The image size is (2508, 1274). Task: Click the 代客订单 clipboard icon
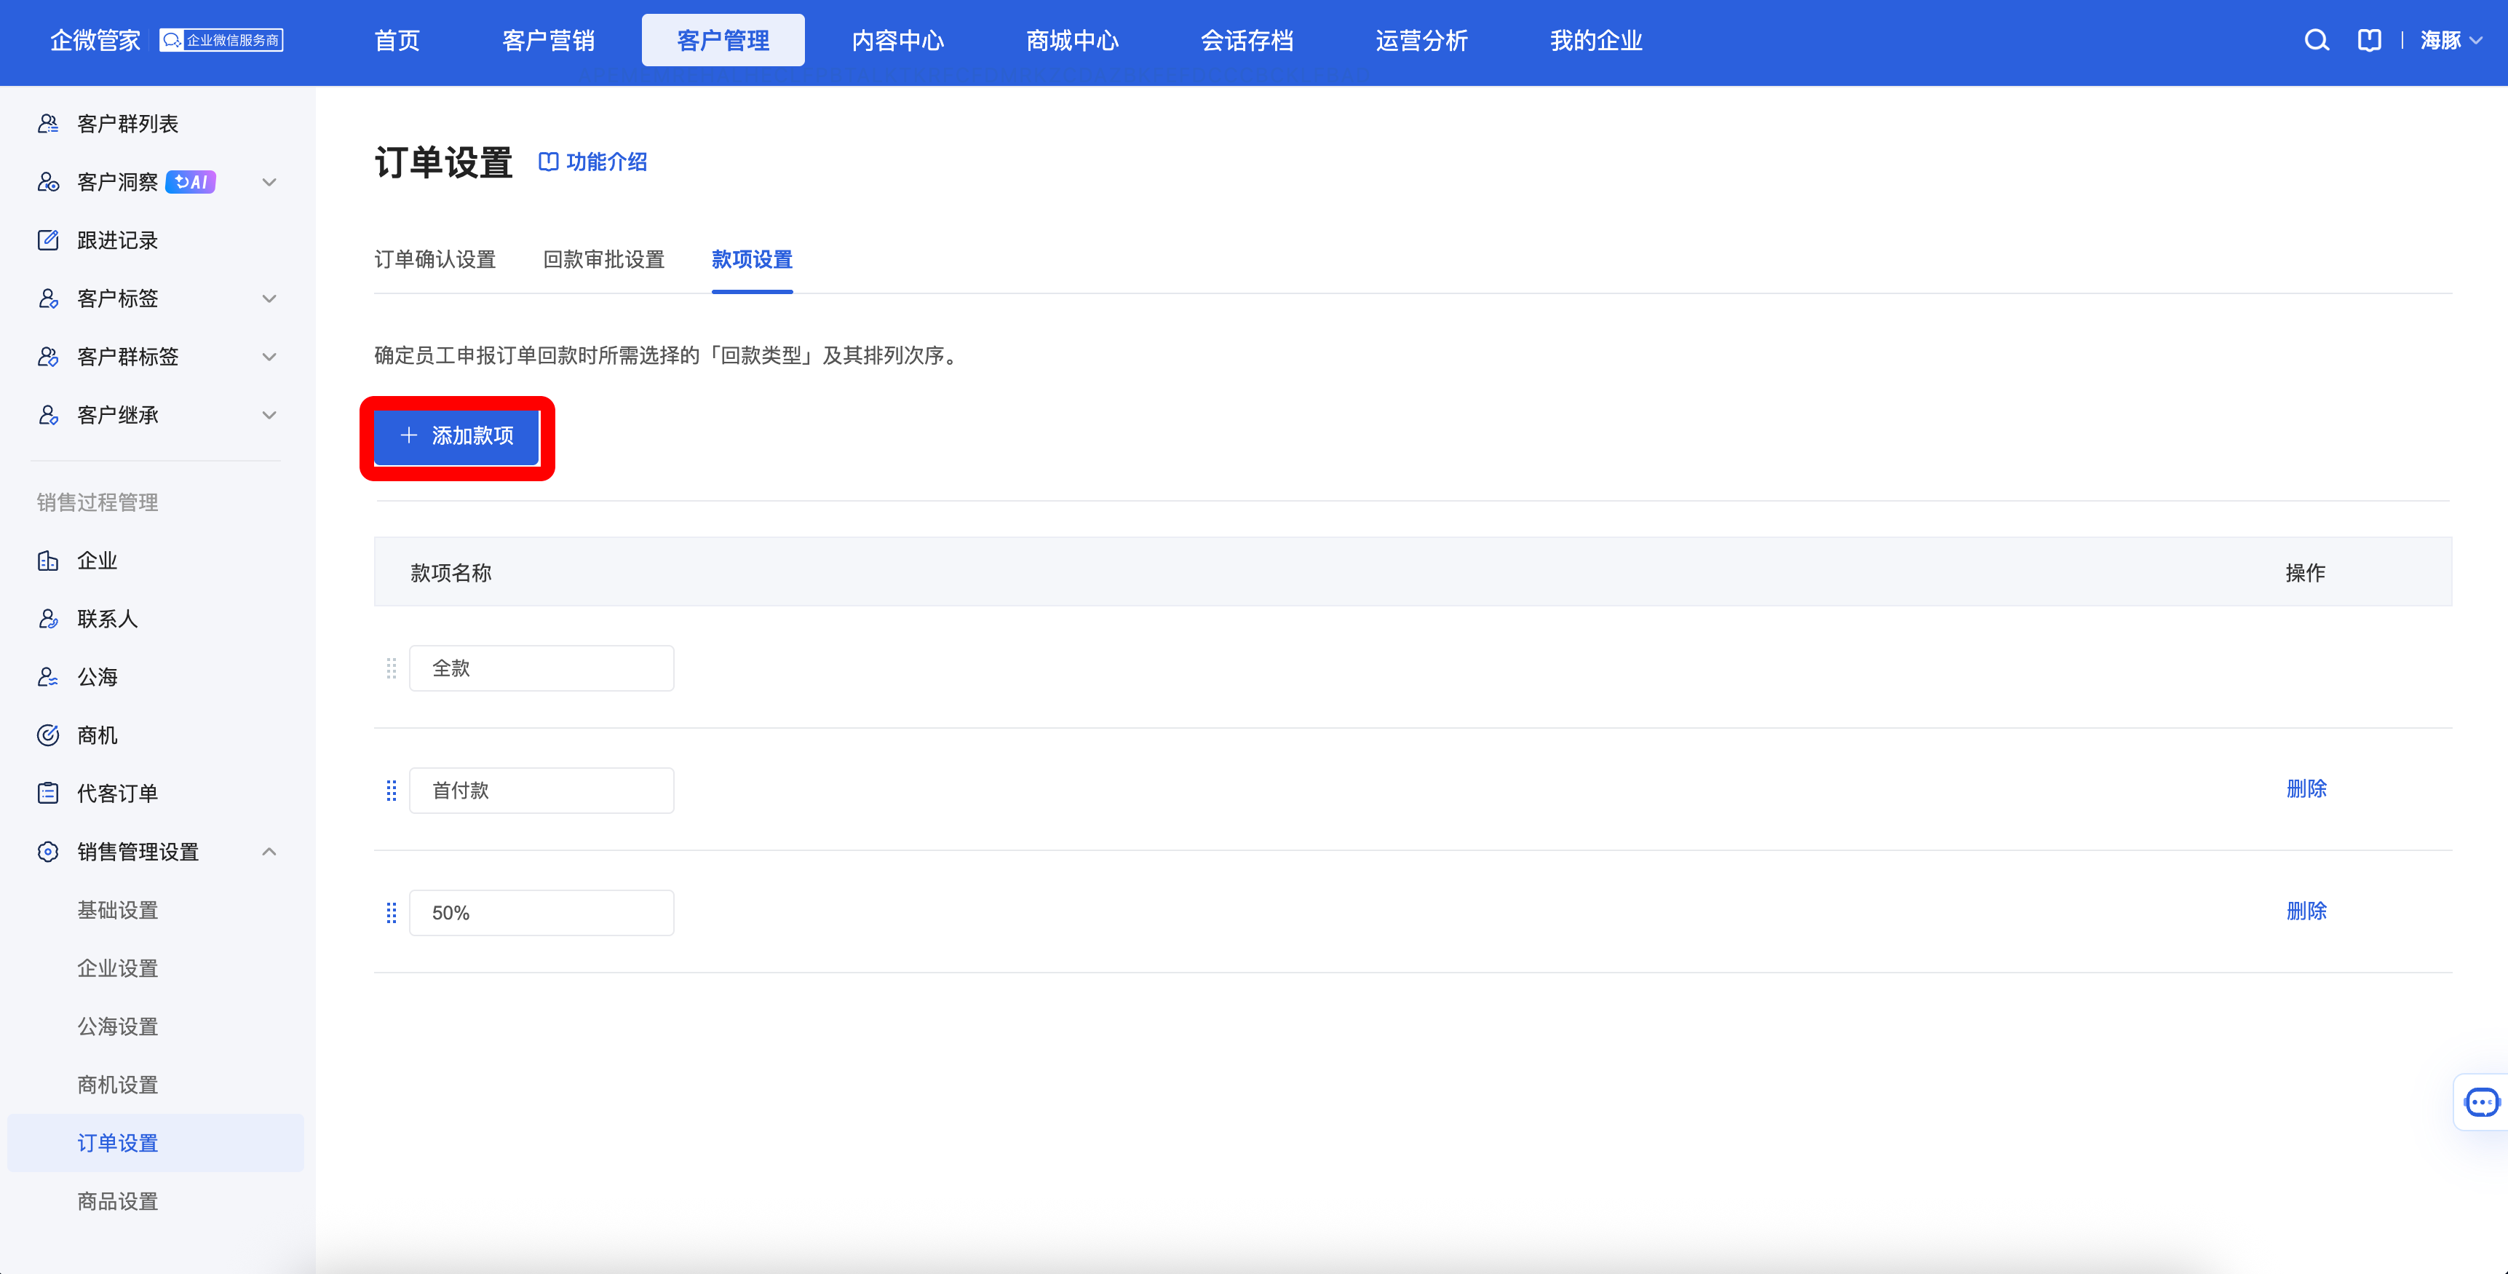(x=48, y=793)
